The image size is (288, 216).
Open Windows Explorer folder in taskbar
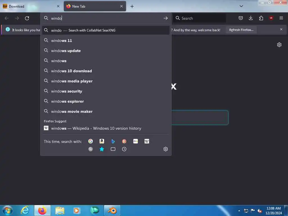pyautogui.click(x=60, y=211)
